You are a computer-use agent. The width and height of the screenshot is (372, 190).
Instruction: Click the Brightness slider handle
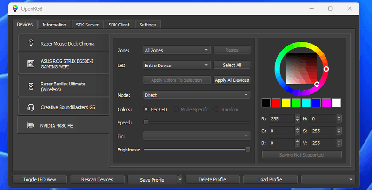[247, 150]
